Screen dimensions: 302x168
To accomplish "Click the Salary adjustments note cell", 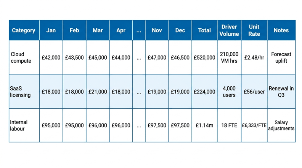I will click(281, 125).
